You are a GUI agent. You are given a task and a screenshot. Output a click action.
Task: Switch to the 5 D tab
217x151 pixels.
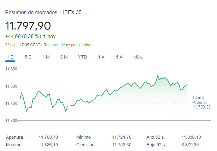28,57
